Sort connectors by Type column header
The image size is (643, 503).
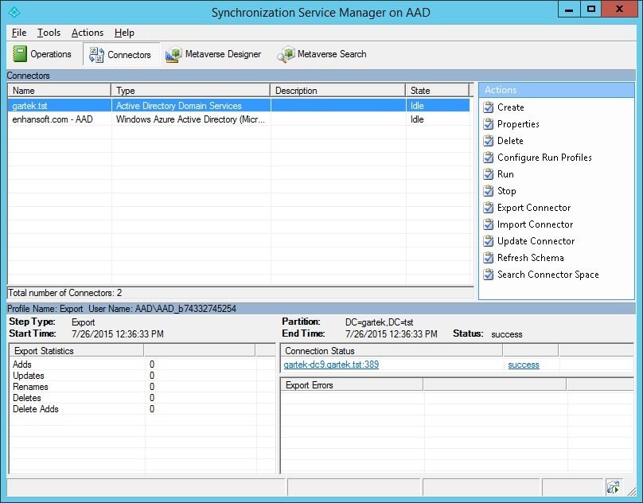pyautogui.click(x=191, y=90)
